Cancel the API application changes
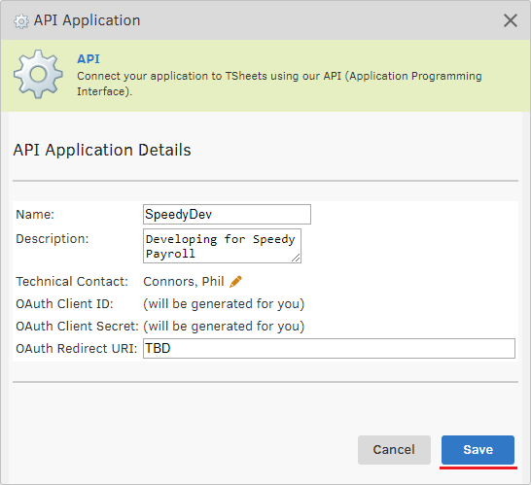 394,450
